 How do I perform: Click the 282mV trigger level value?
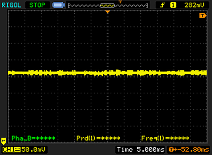pyautogui.click(x=194, y=5)
